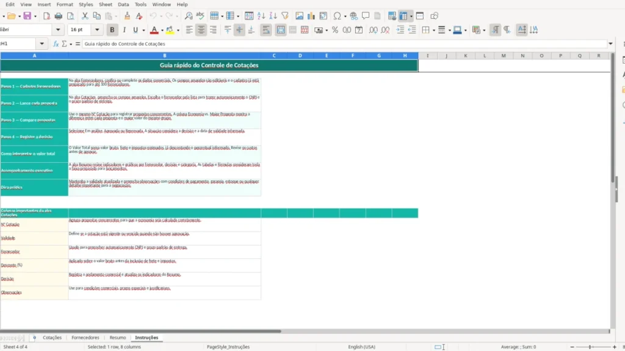Switch to the Fornecedores sheet tab
The width and height of the screenshot is (625, 351).
[x=85, y=338]
